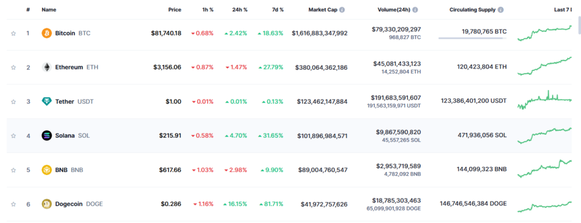Toggle watchlist star for Dogecoin
Image resolution: width=581 pixels, height=223 pixels.
[14, 204]
